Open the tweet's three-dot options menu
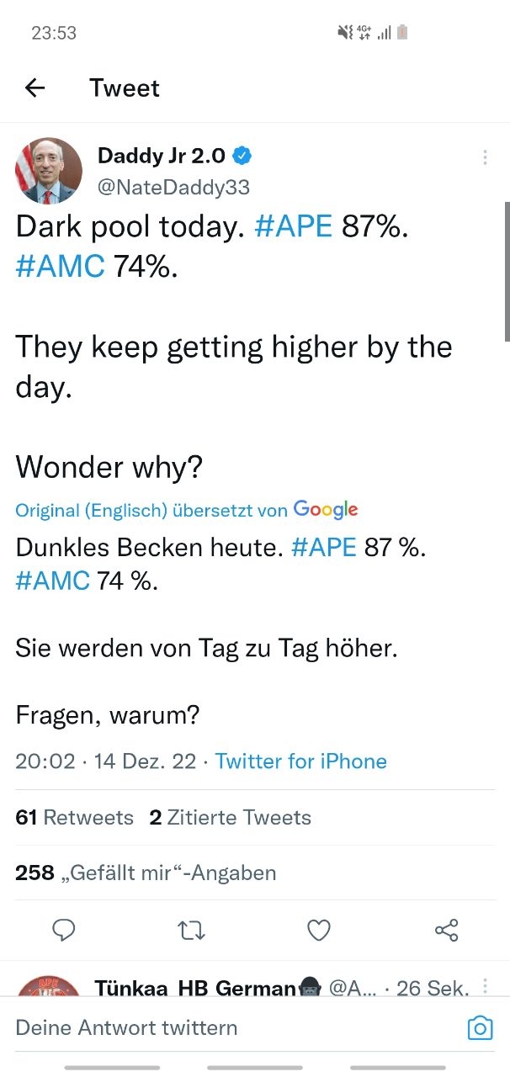Screen dimensions: 510x1077 (485, 157)
